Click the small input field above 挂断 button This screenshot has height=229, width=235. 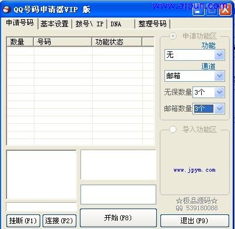[41, 207]
